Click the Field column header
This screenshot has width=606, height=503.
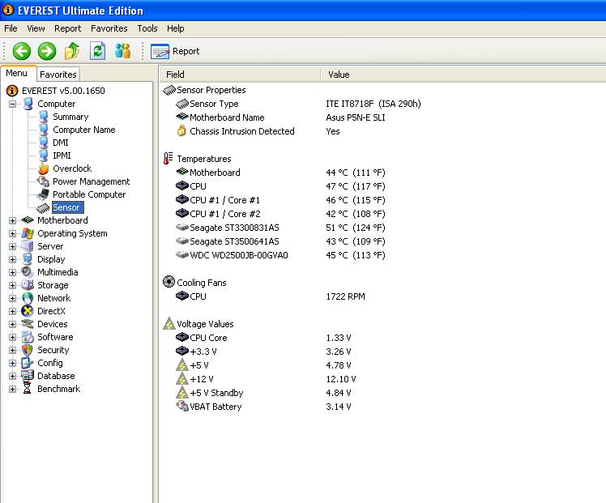[x=240, y=75]
